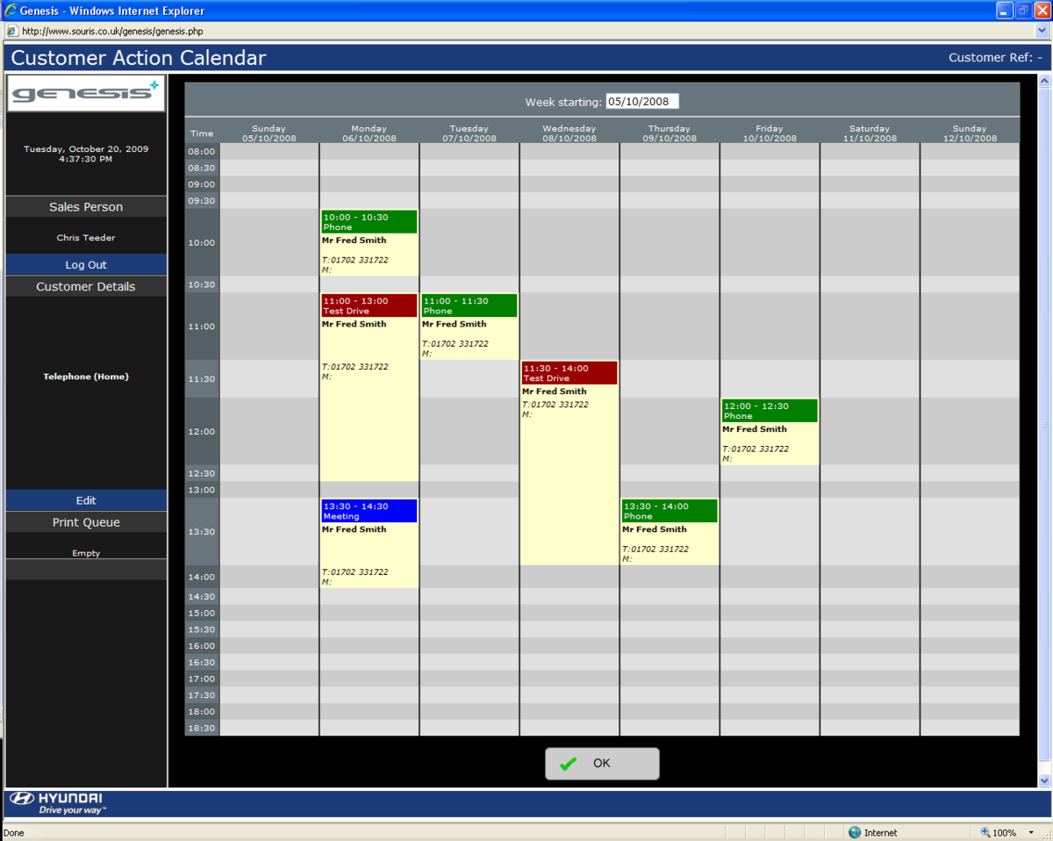
Task: Click Tuesday, October 20, 2009 date display
Action: point(86,149)
